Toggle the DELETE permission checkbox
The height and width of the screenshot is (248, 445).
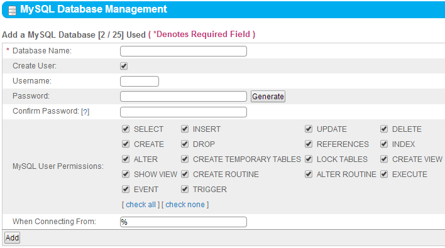384,129
